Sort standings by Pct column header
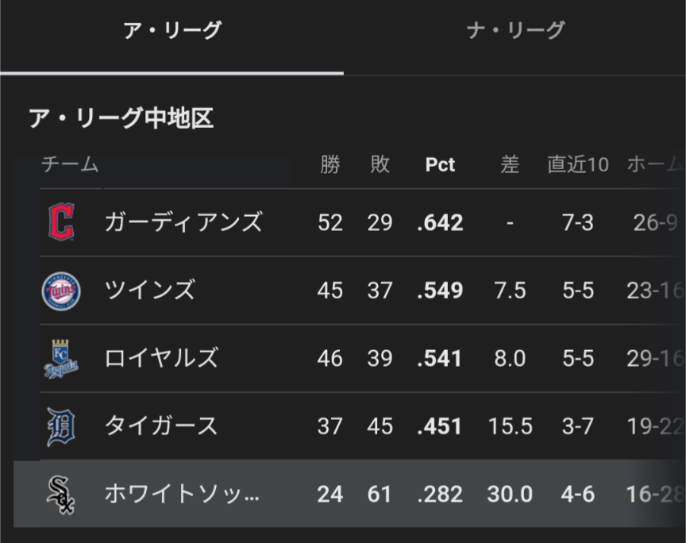The height and width of the screenshot is (543, 686). [x=440, y=164]
